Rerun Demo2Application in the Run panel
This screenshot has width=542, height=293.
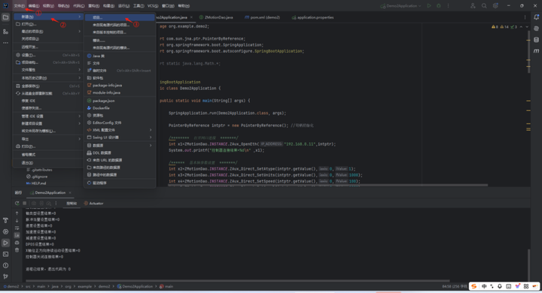pos(17,204)
